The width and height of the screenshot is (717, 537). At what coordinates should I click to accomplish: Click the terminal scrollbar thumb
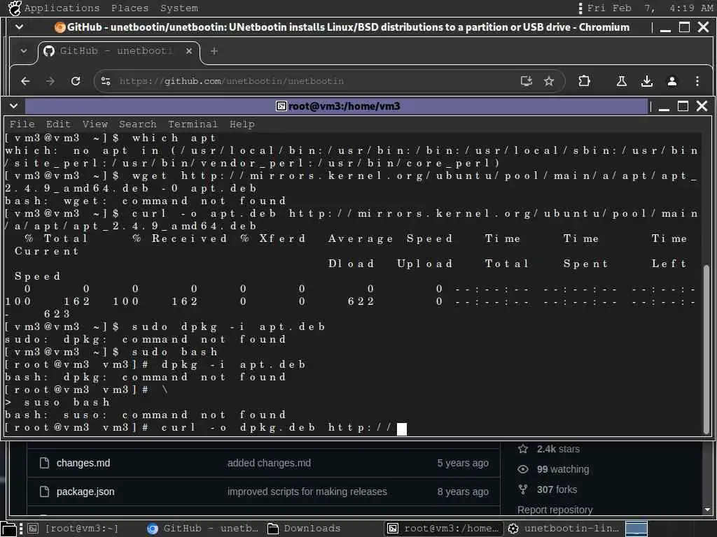706,350
